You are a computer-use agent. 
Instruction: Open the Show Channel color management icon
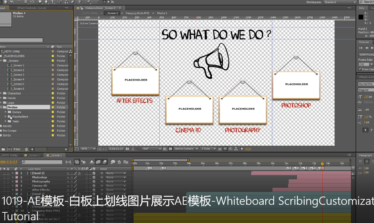click(x=138, y=149)
